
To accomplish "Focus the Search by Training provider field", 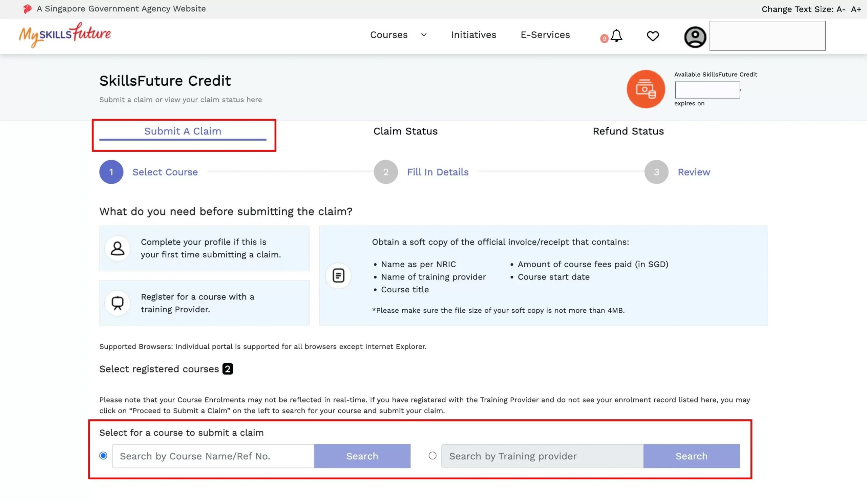I will [542, 456].
